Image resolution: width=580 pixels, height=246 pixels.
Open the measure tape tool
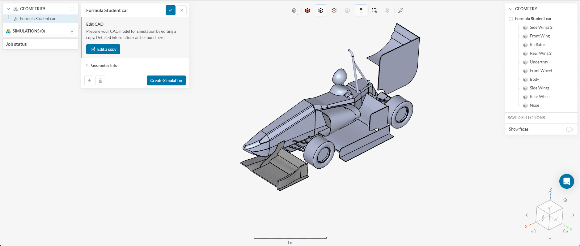400,11
